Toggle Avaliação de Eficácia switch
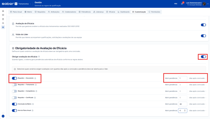This screenshot has height=119, width=210. tap(203, 25)
